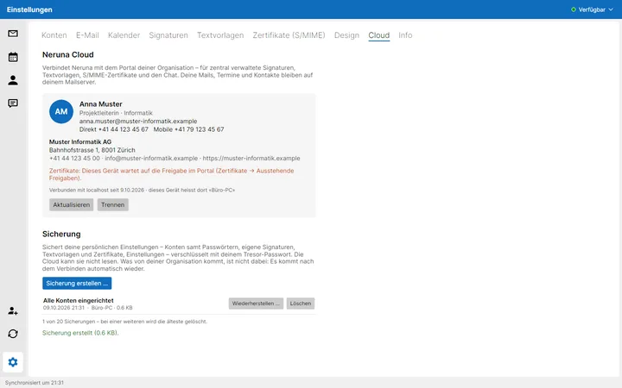Screen dimensions: 622x388
Task: Open the Info tab
Action: (x=405, y=35)
